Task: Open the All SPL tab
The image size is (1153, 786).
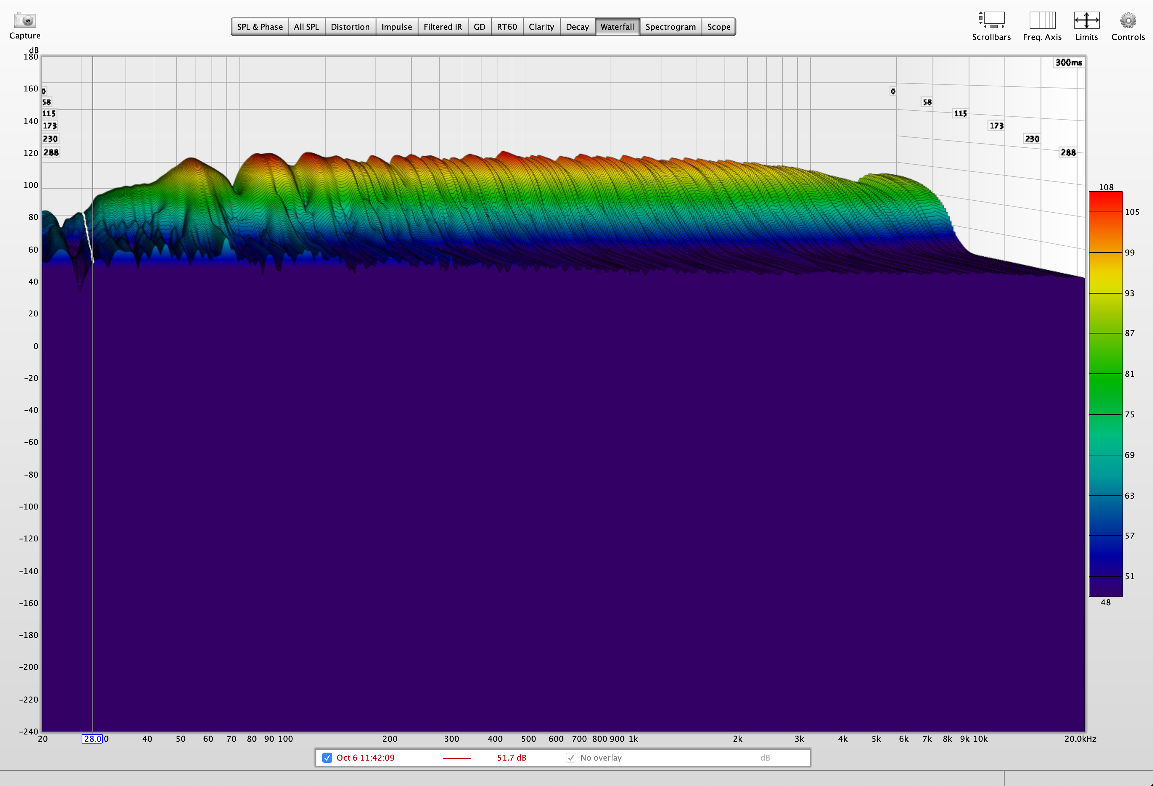Action: 306,27
